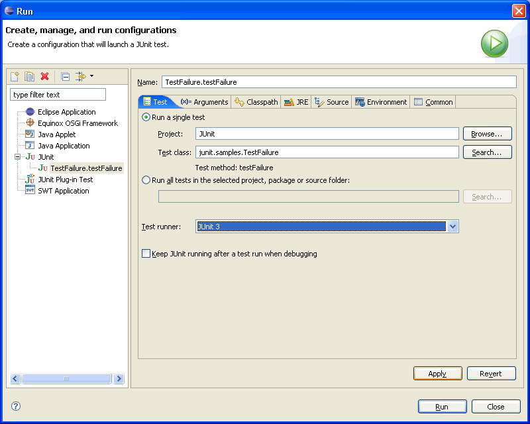Apply the configuration changes
This screenshot has width=530, height=424.
(x=438, y=374)
